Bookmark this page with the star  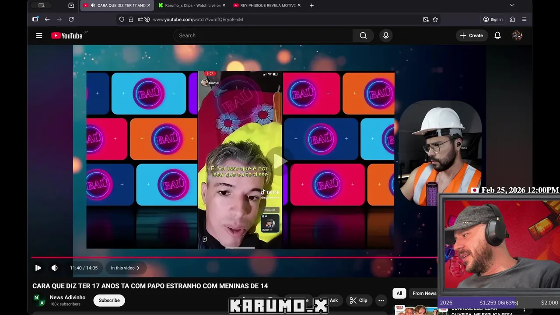(x=435, y=19)
